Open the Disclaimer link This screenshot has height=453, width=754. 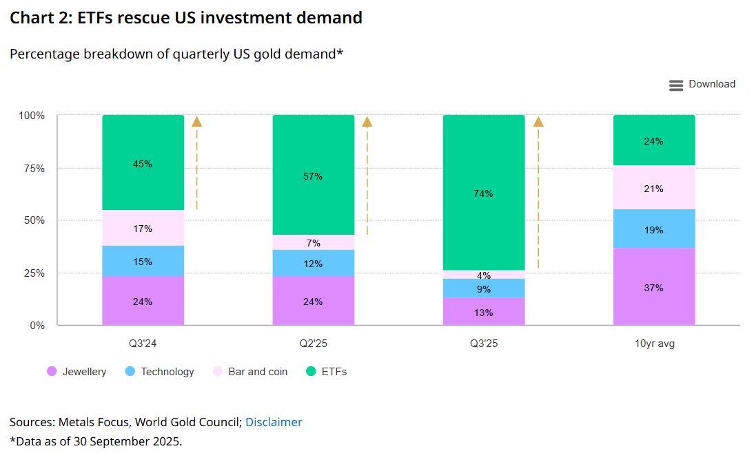274,422
